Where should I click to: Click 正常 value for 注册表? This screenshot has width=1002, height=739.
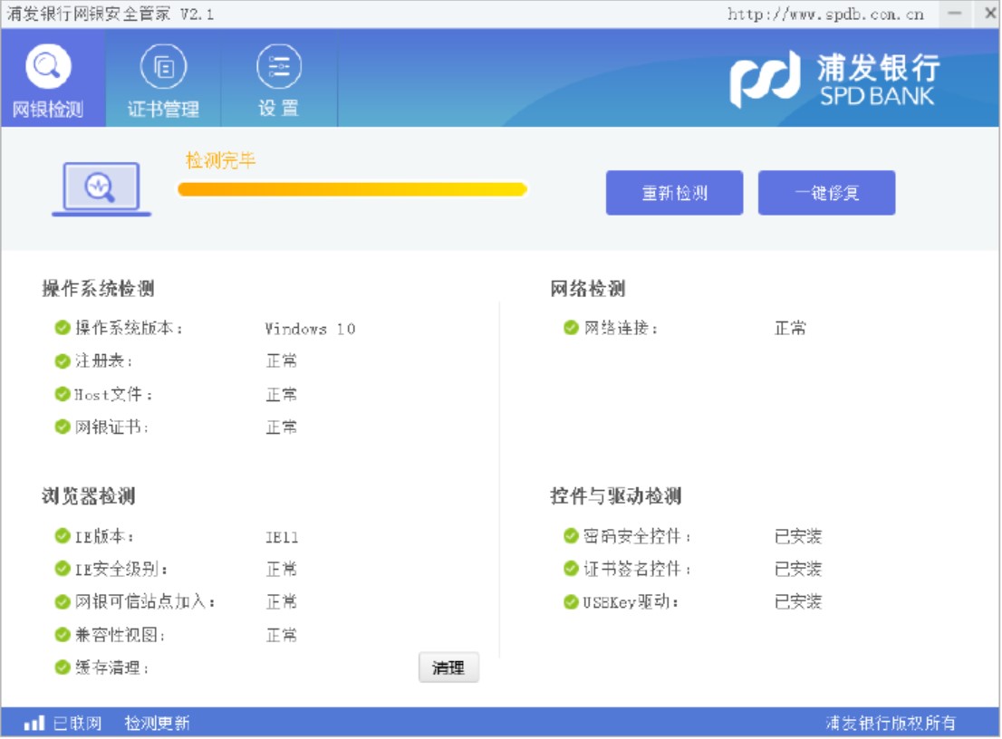click(281, 361)
